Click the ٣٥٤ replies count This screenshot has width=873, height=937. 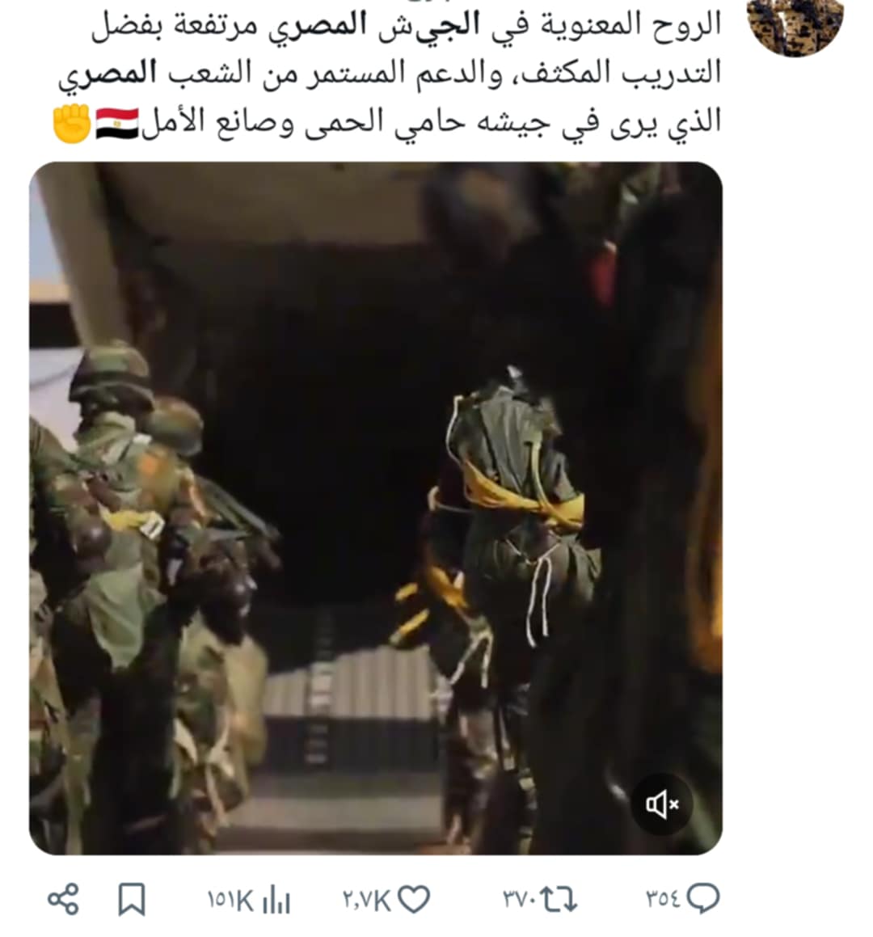[x=664, y=898]
